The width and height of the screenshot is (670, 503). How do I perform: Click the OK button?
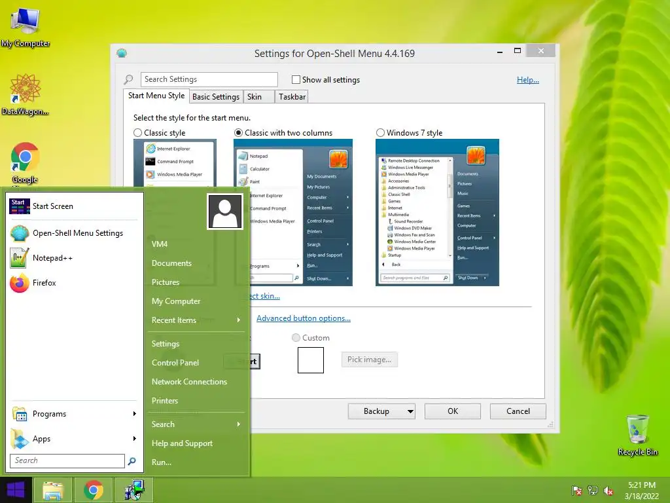[453, 411]
